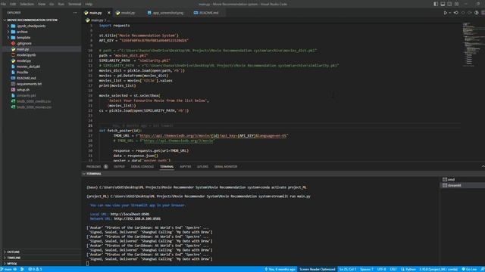Open Explorer panel more actions ellipsis
The width and height of the screenshot is (485, 272).
pos(75,13)
